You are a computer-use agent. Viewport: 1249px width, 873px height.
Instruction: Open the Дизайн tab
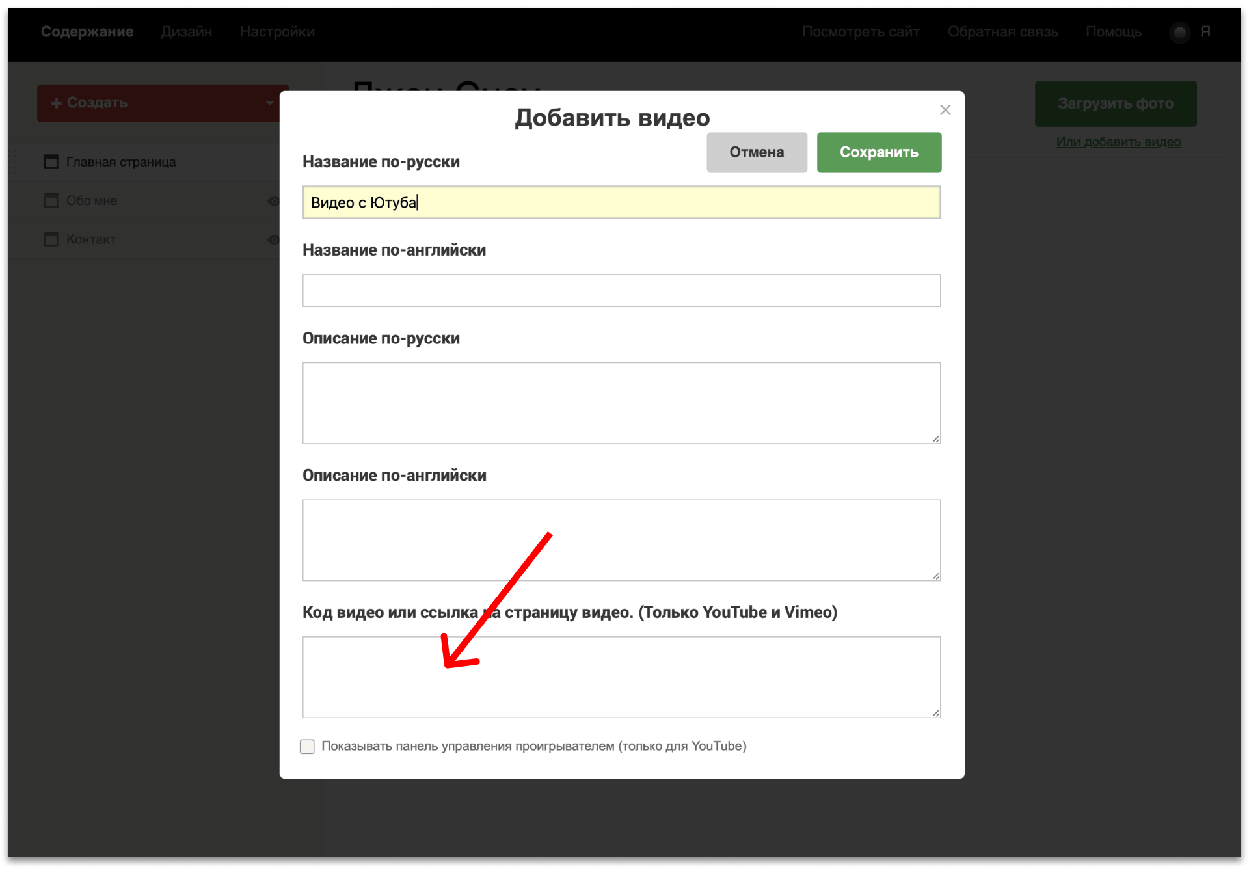[187, 32]
